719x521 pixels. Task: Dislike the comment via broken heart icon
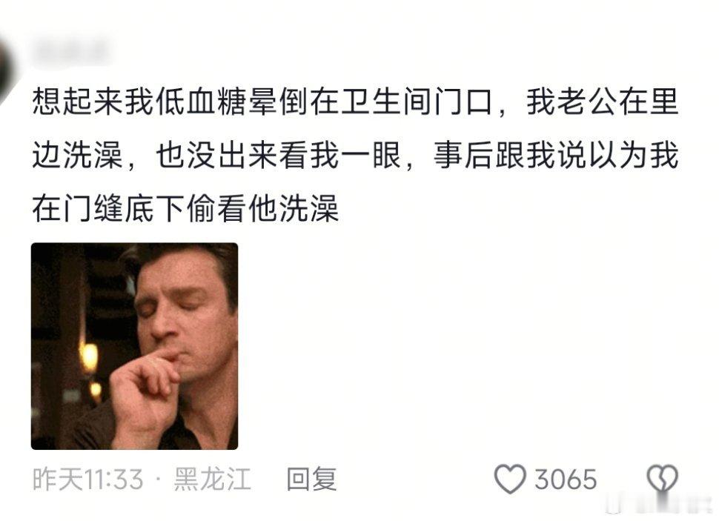click(662, 479)
